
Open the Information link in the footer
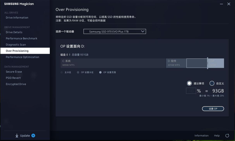coord(201,135)
